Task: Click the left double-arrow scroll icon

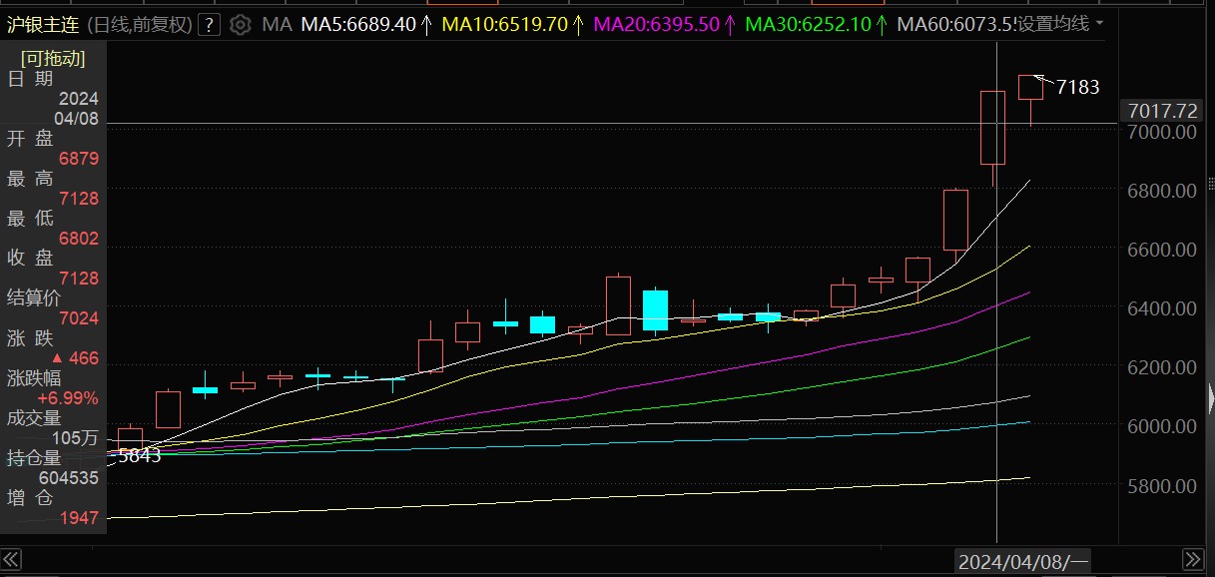Action: pos(11,559)
